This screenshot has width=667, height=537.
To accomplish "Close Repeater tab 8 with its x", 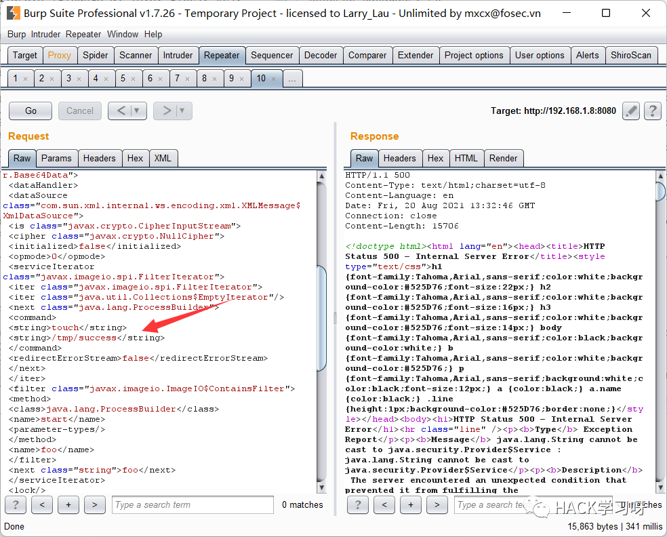I will tap(215, 79).
